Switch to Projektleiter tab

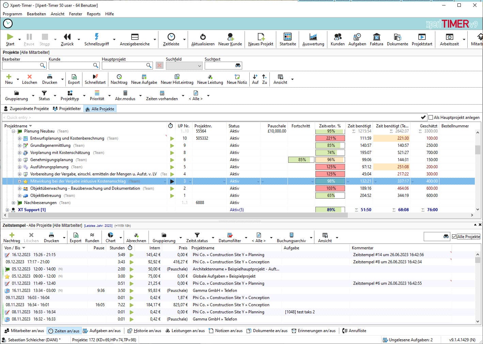click(x=67, y=109)
